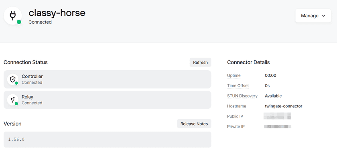Click the version number 1.56.0

(16, 139)
